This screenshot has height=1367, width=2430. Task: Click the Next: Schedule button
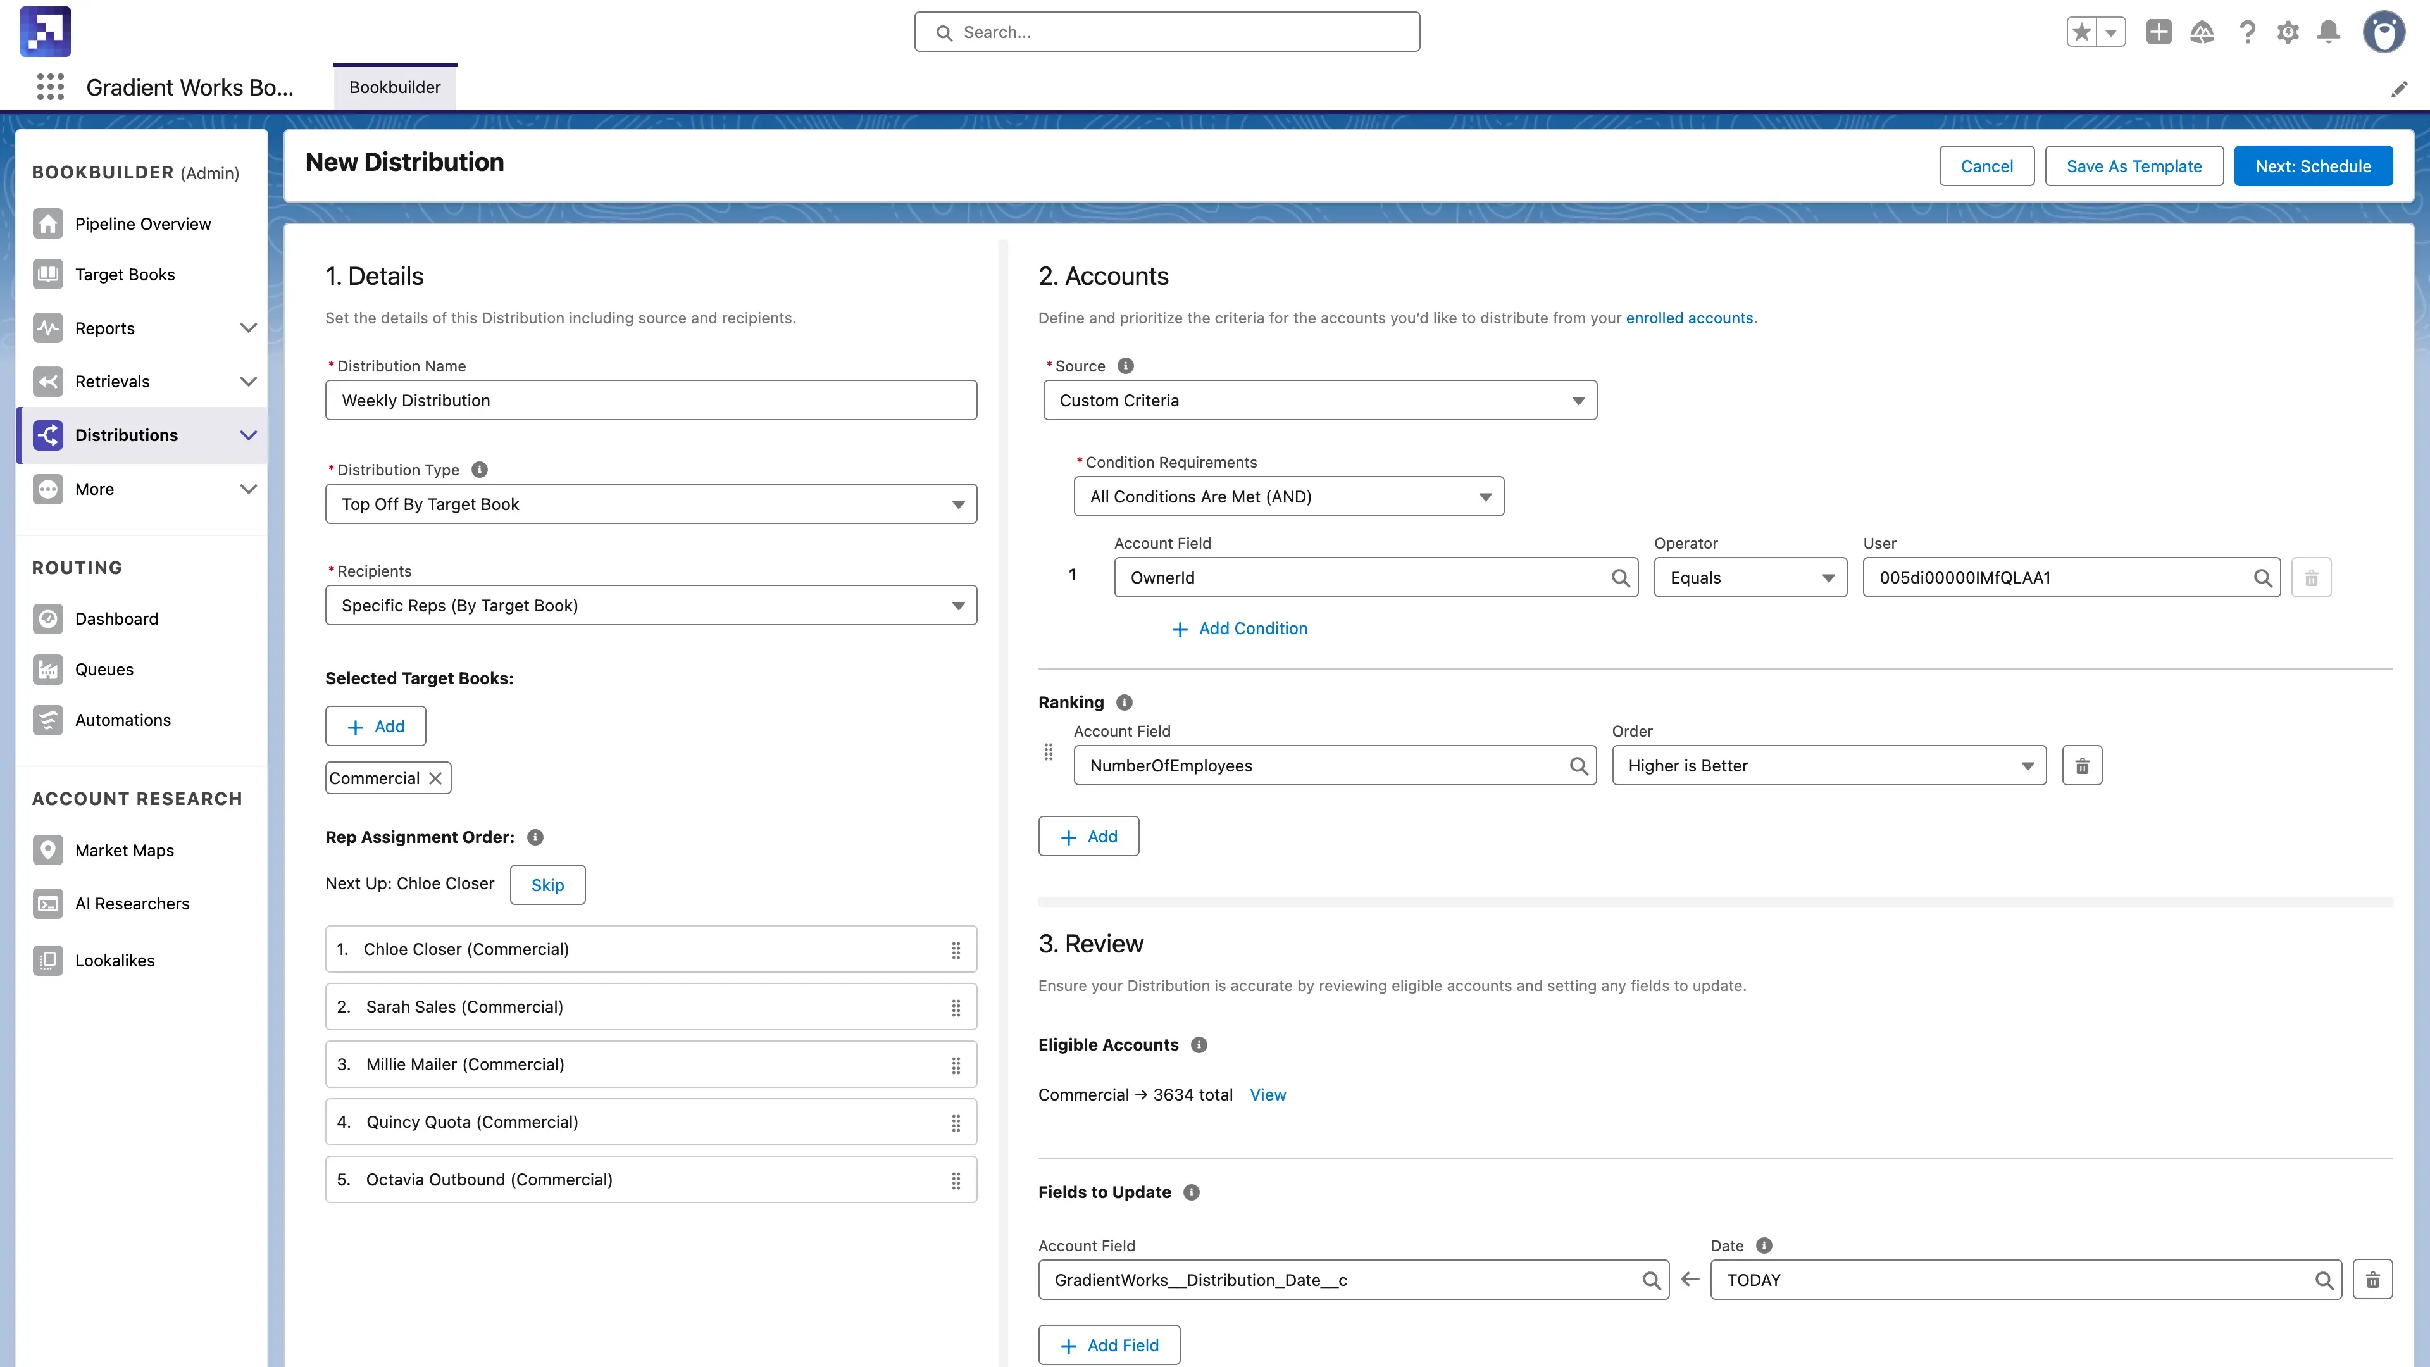click(x=2312, y=166)
